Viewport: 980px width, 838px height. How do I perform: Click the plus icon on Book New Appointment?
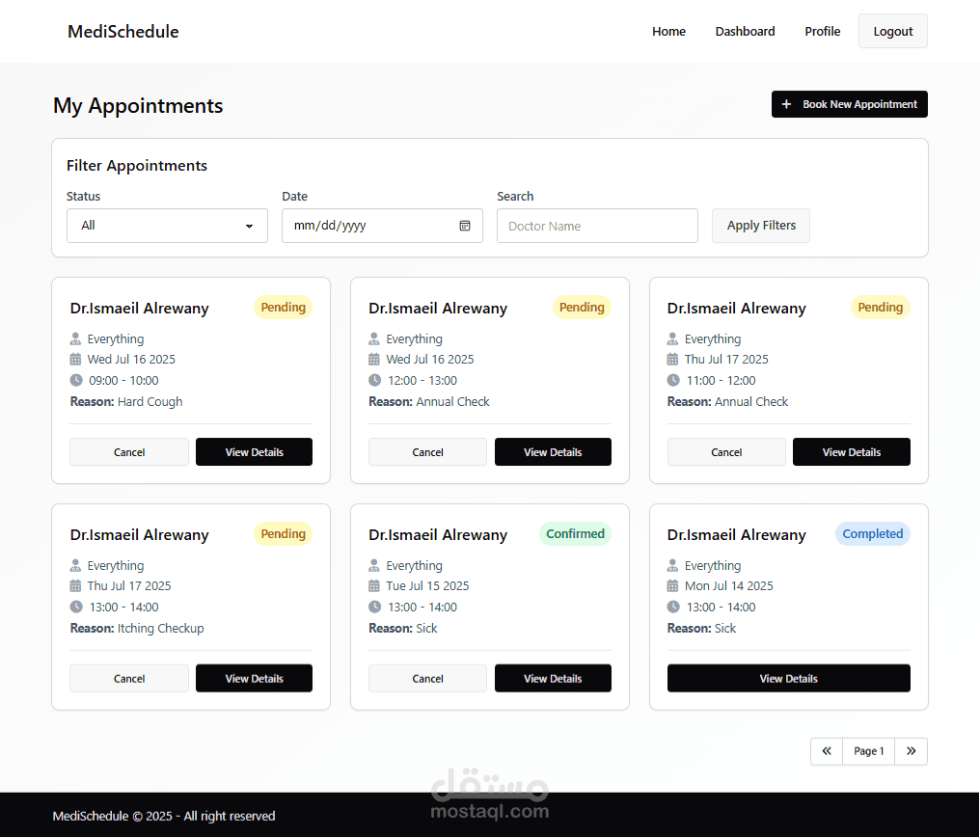click(x=786, y=104)
